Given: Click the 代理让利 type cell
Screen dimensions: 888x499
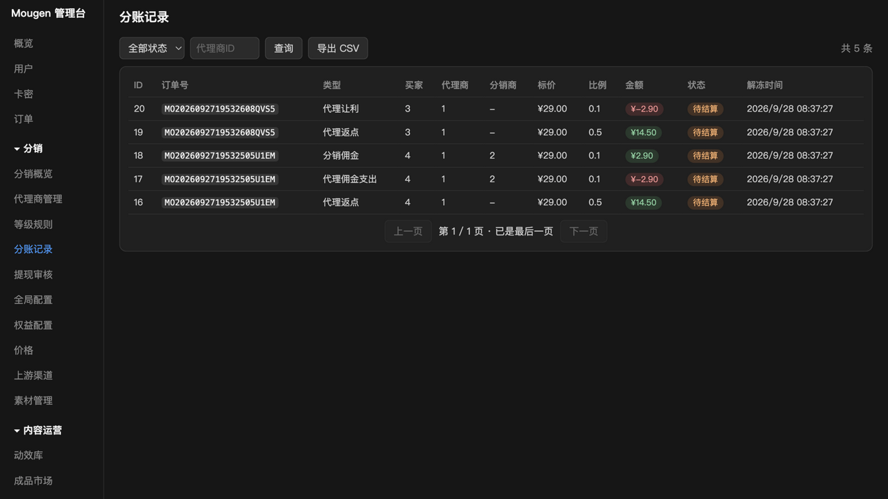Looking at the screenshot, I should [341, 109].
